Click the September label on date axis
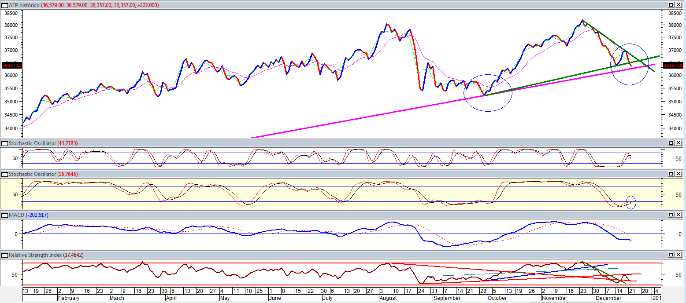 447,298
